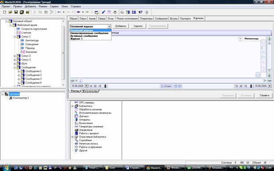
Task: Expand the Сообщение 1 tree node
Action: 19,71
